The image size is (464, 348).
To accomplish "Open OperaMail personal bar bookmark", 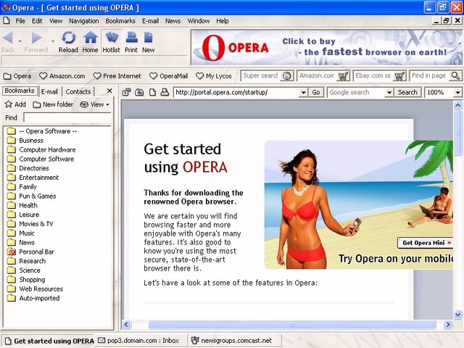I will 169,76.
